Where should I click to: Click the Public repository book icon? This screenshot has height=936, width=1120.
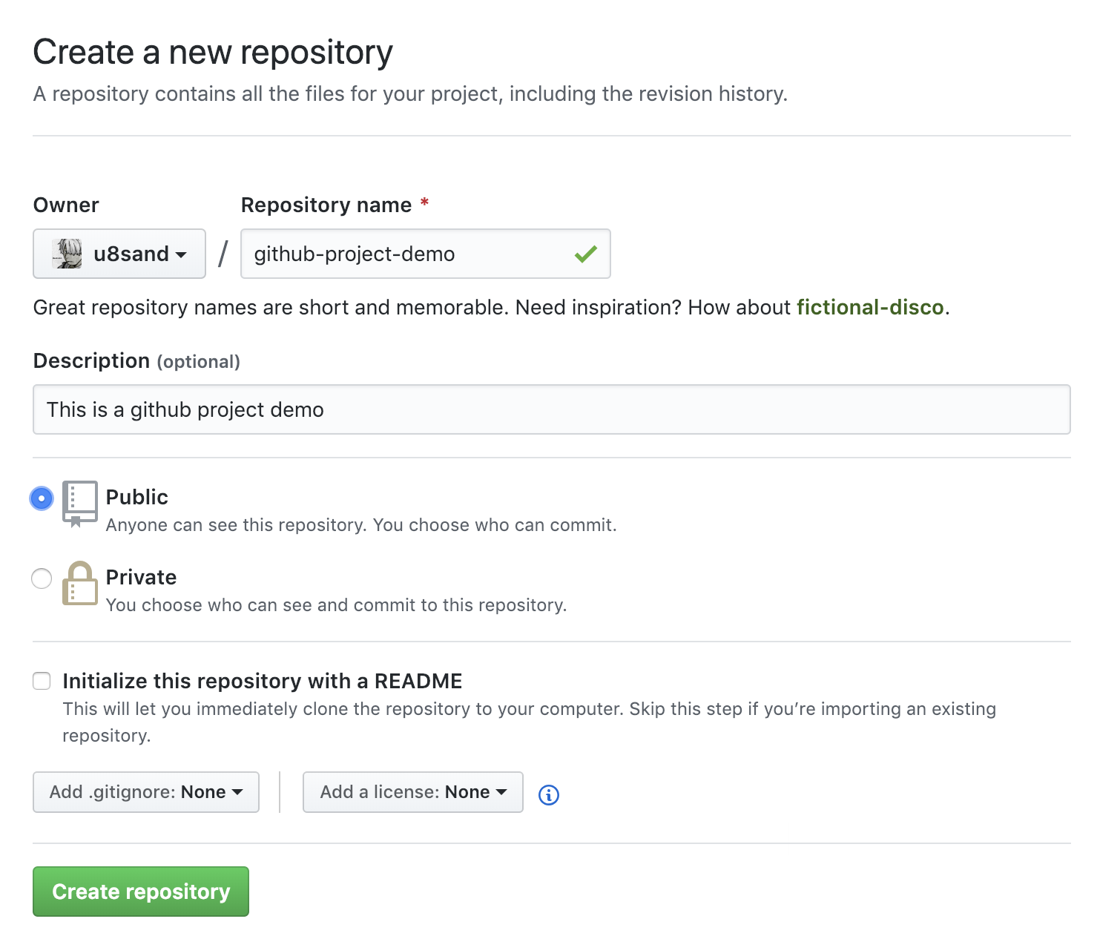click(80, 503)
